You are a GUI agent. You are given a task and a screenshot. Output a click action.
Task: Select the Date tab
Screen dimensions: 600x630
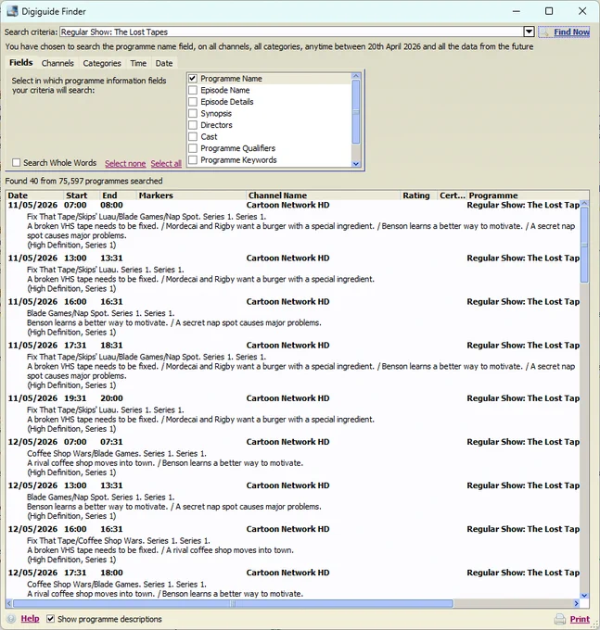click(163, 63)
